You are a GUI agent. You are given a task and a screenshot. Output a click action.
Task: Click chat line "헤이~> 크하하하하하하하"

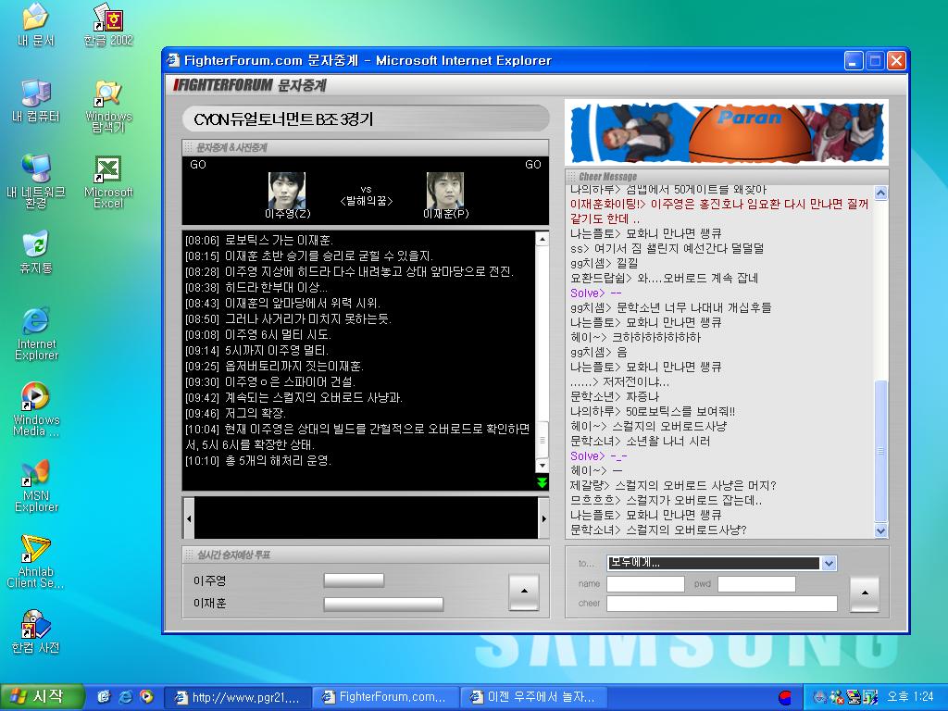tap(635, 337)
